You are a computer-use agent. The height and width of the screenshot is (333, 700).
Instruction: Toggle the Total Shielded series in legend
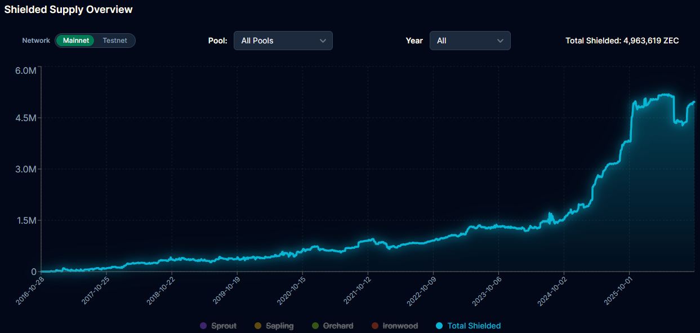469,326
